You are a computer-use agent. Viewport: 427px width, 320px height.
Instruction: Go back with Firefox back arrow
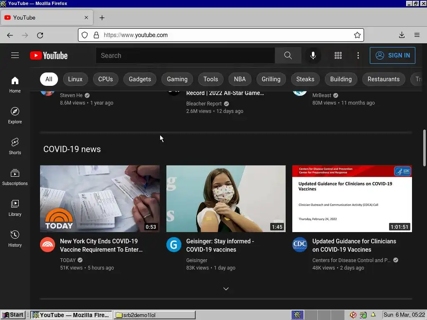[x=10, y=35]
